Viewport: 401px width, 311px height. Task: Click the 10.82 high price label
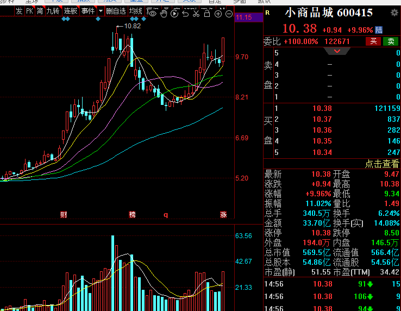pyautogui.click(x=132, y=26)
